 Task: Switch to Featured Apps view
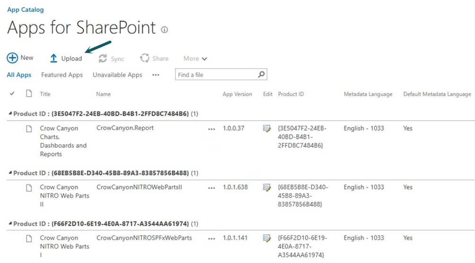(x=62, y=75)
